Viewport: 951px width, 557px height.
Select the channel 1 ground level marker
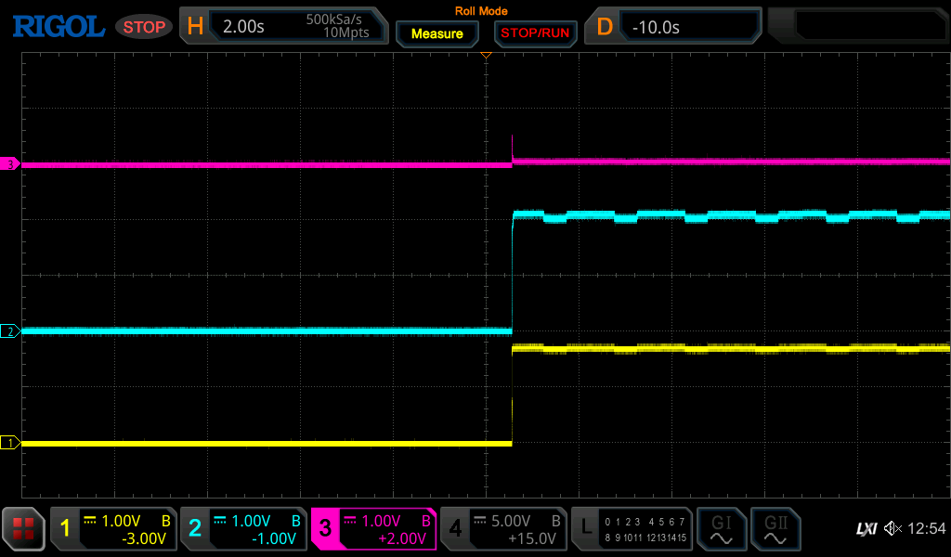tap(9, 443)
